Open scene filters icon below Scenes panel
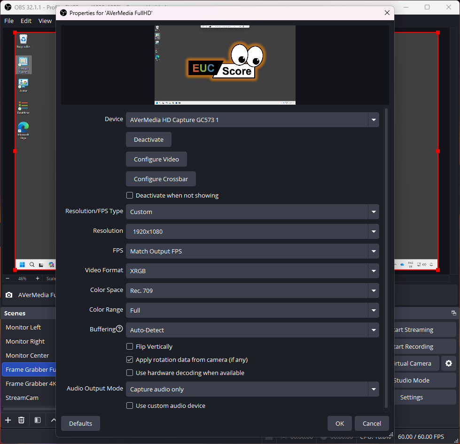 (x=37, y=420)
